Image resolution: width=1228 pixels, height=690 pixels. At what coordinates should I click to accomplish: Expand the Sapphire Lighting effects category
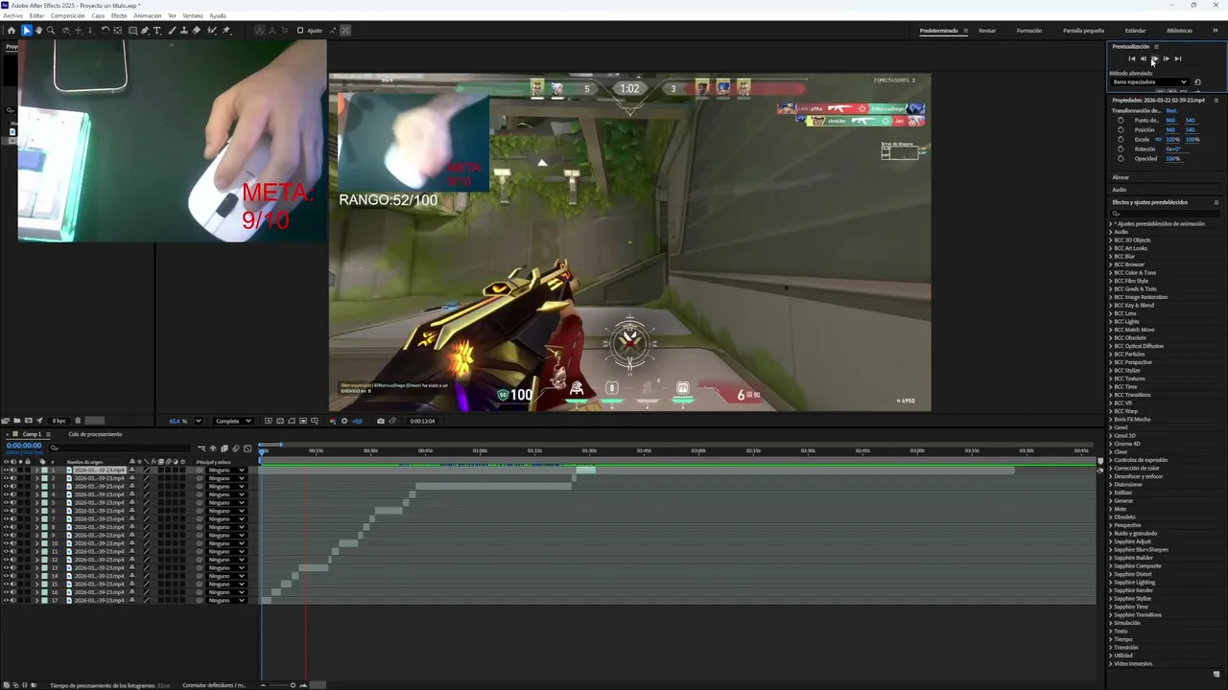click(1111, 582)
